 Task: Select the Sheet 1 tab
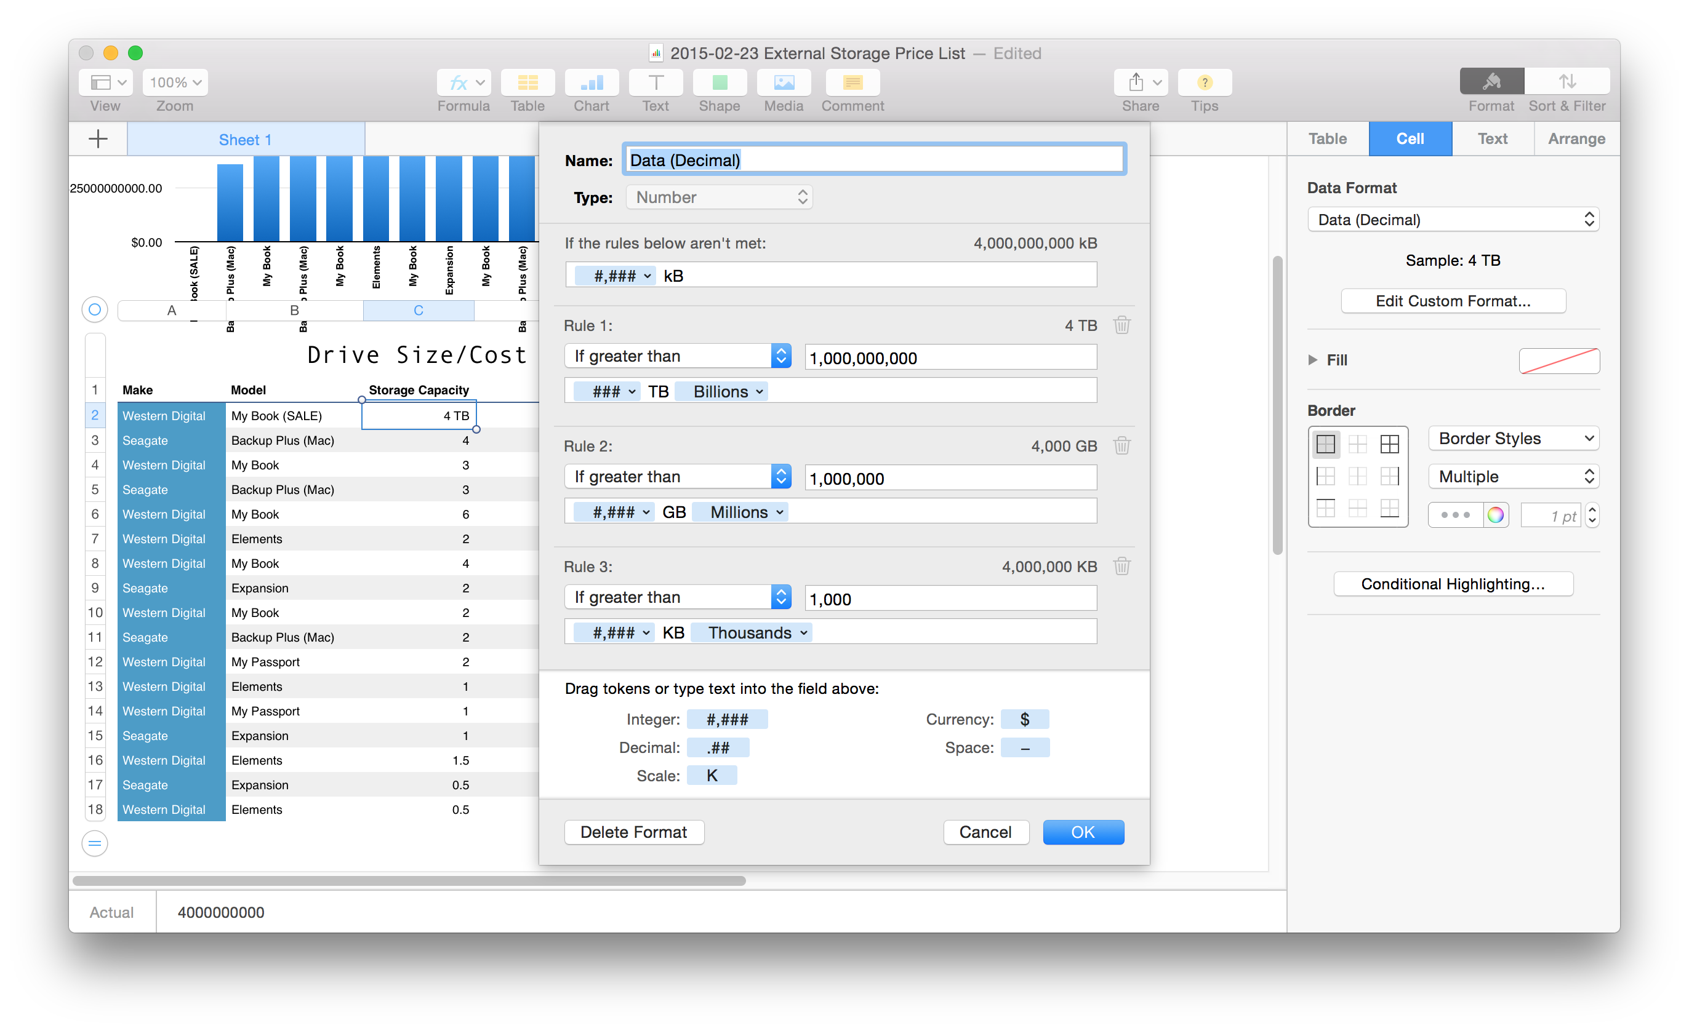246,140
